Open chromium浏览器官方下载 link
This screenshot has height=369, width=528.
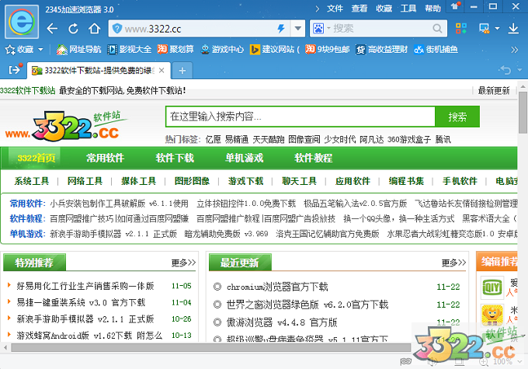pyautogui.click(x=277, y=287)
